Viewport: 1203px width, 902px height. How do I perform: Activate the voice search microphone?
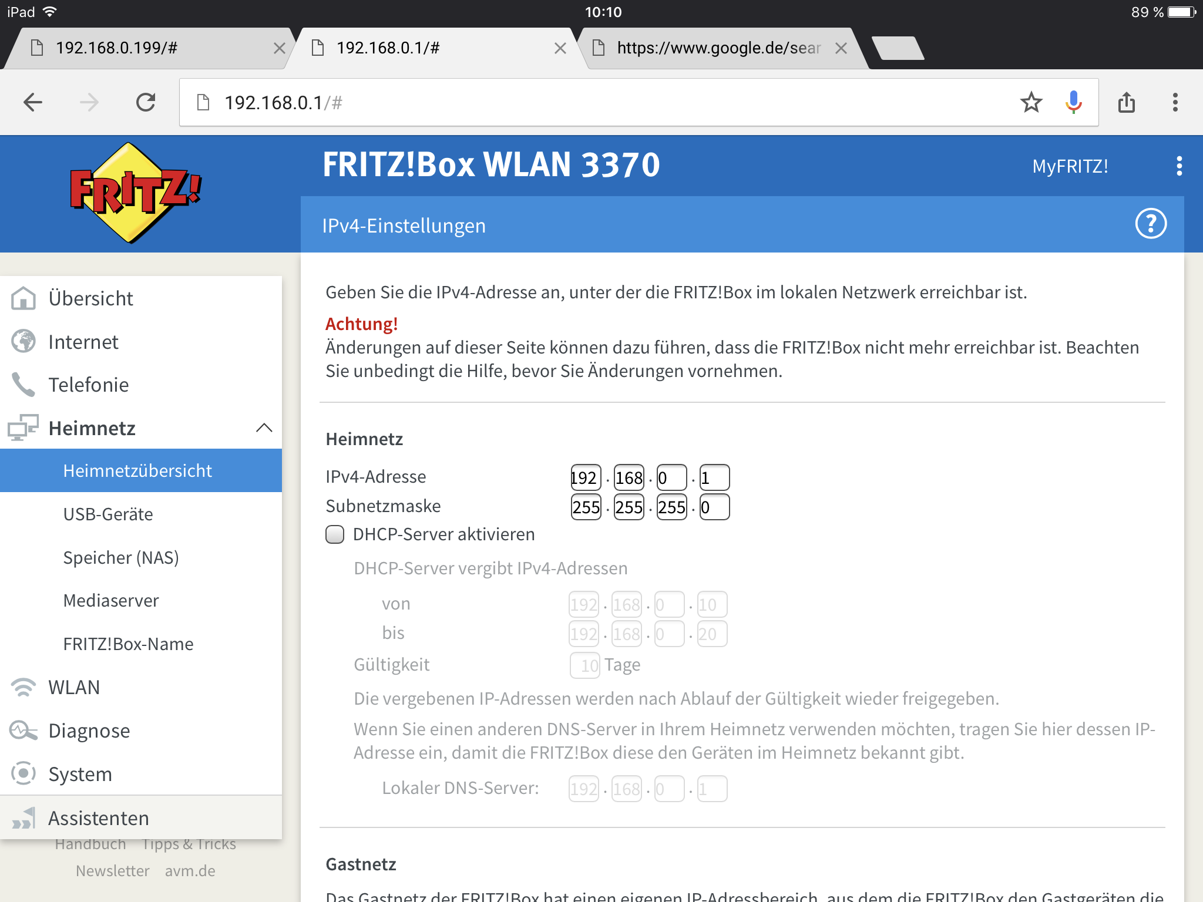click(1074, 102)
